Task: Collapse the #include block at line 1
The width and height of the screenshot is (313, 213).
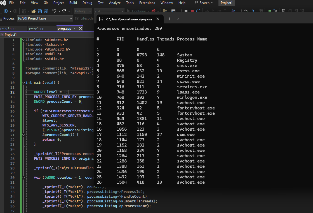Action: 23,40
